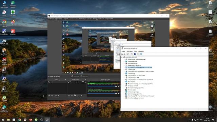Open AnyDesk desktop shortcut

(13, 32)
